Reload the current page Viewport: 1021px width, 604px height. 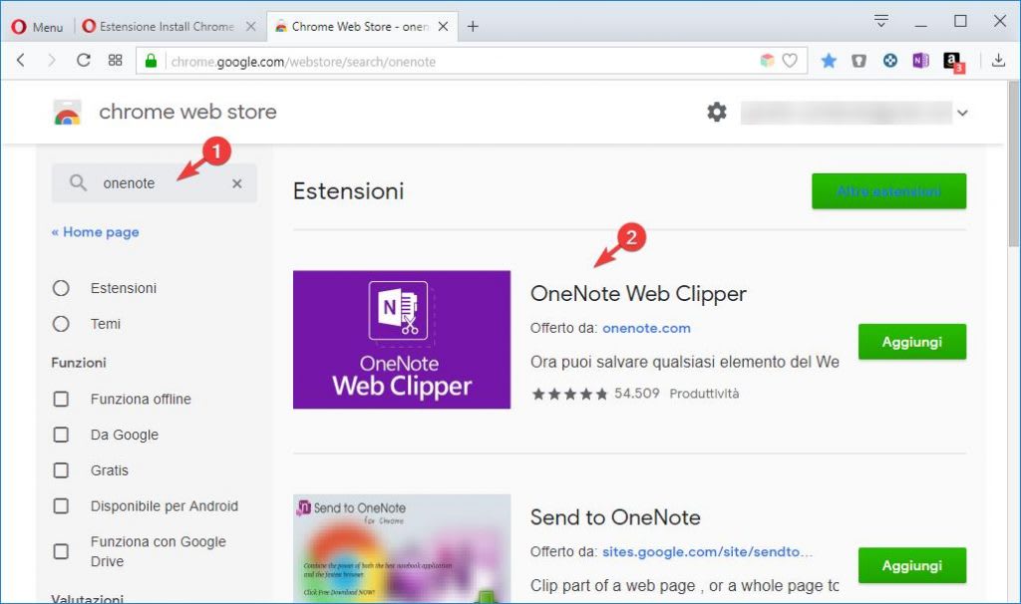(84, 61)
